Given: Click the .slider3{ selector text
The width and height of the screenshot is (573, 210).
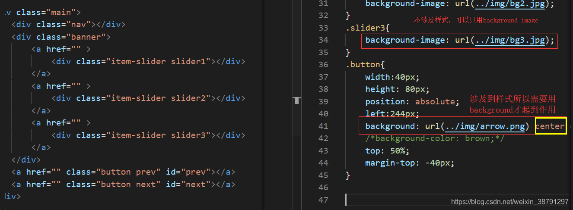Looking at the screenshot, I should [x=368, y=28].
